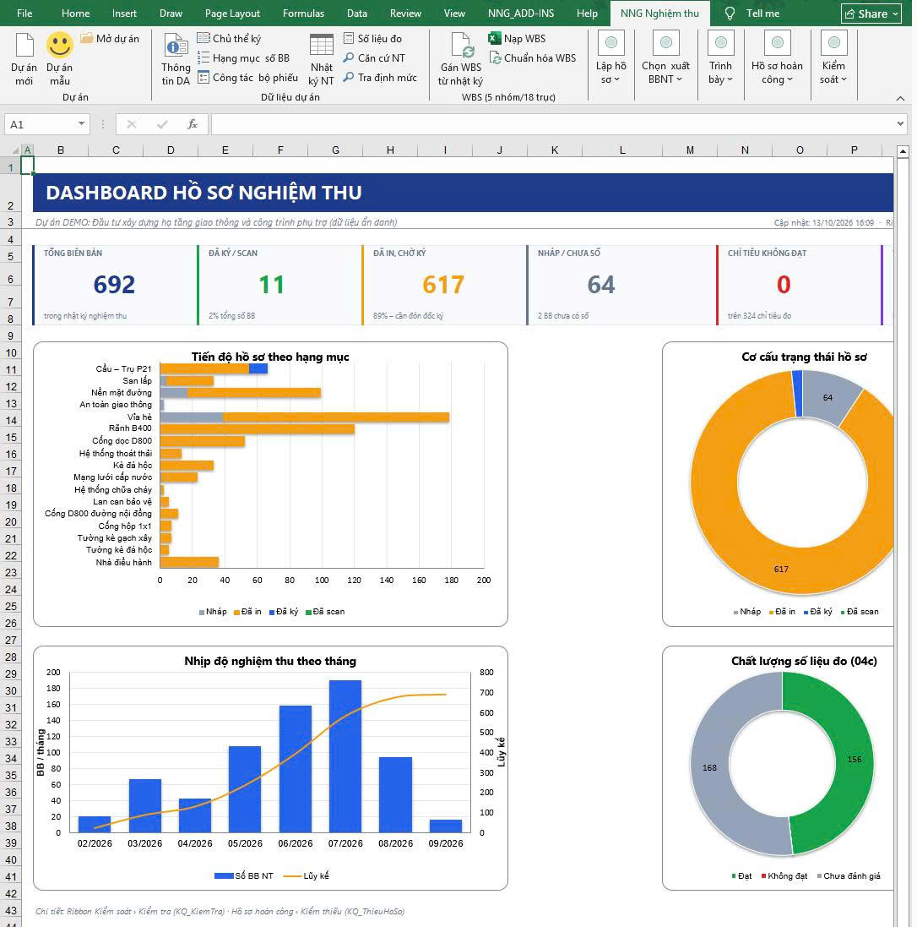The width and height of the screenshot is (917, 927).
Task: Click the Share button
Action: [871, 14]
